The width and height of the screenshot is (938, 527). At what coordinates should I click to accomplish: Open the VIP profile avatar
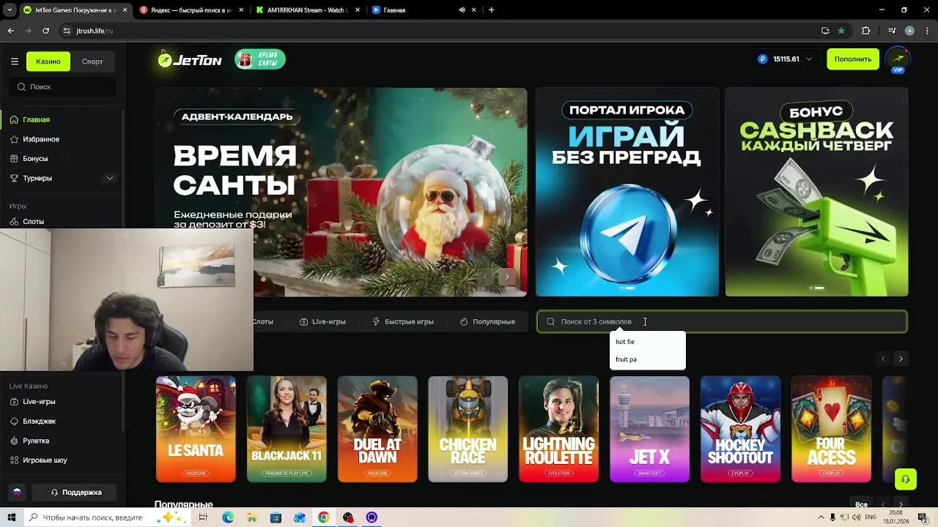point(898,59)
